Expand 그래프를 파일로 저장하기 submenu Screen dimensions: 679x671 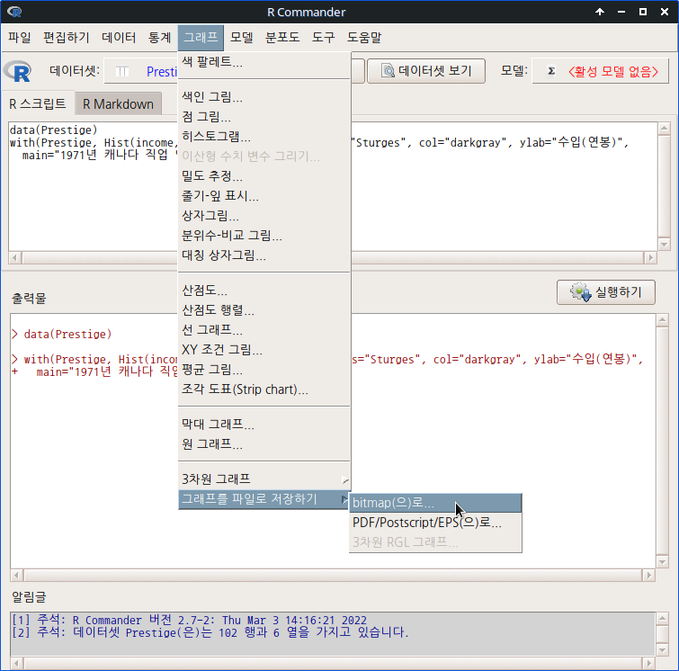point(264,499)
